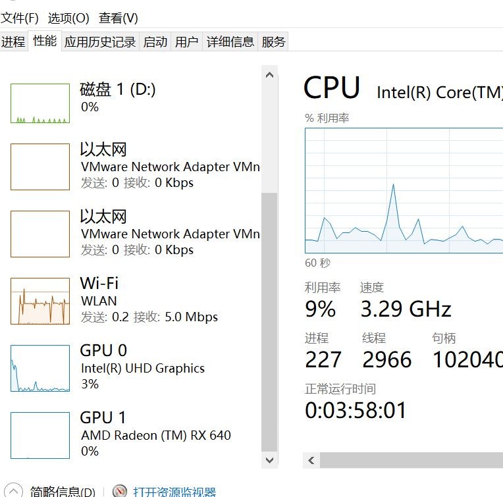503x497 pixels.
Task: Select the Wi-Fi WLAN performance graph icon
Action: pos(40,301)
